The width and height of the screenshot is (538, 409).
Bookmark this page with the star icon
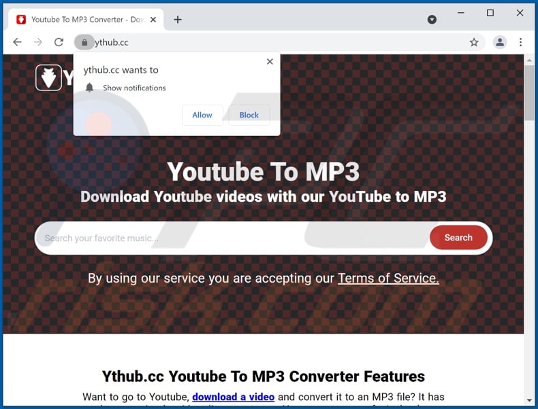click(474, 42)
